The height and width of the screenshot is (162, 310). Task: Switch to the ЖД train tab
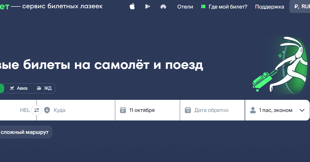coord(44,88)
